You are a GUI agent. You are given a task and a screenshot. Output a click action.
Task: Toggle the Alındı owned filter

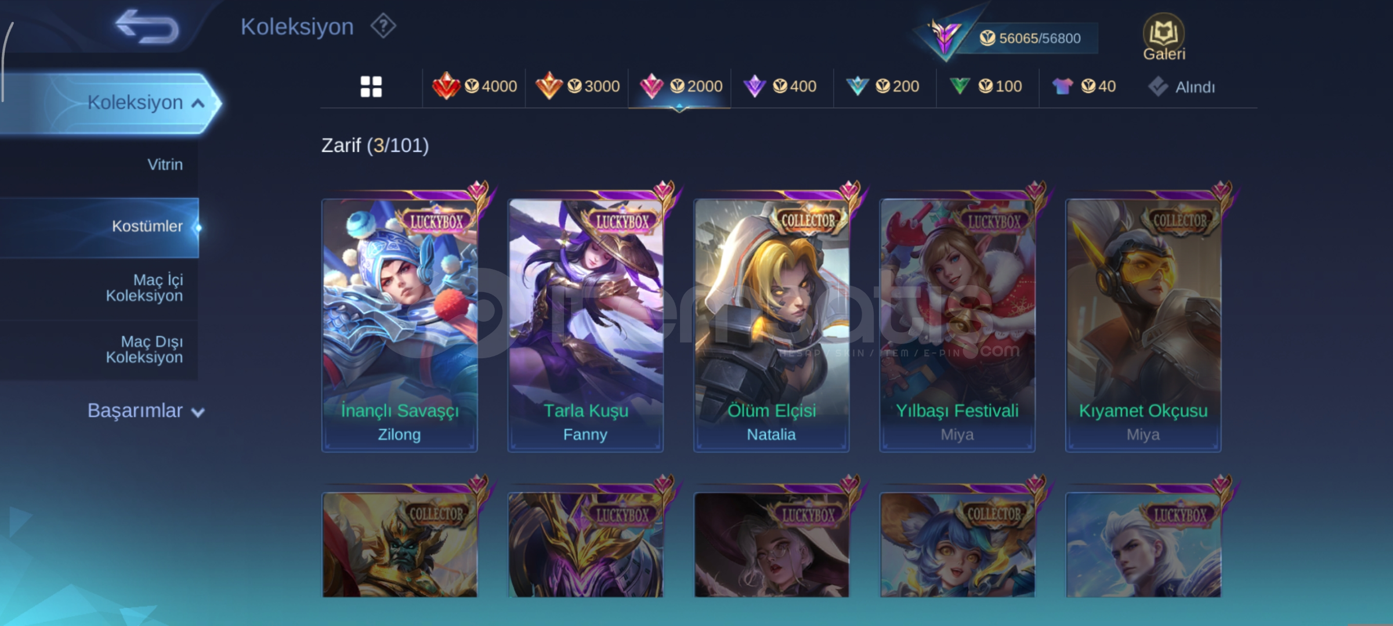click(x=1181, y=87)
